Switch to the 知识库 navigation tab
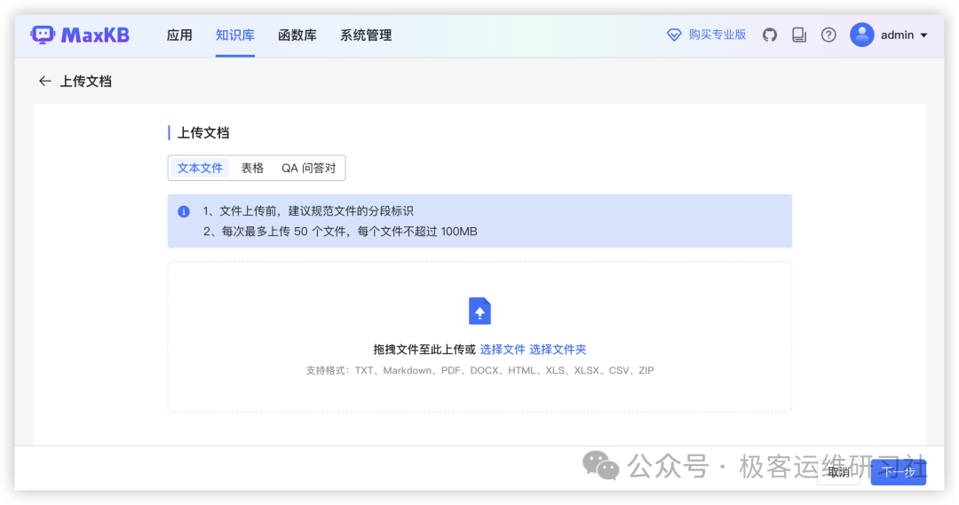The width and height of the screenshot is (959, 505). [235, 36]
